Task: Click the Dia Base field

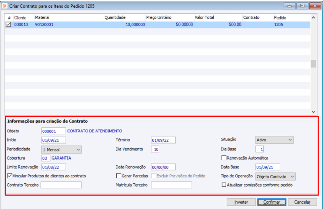Action: point(259,149)
